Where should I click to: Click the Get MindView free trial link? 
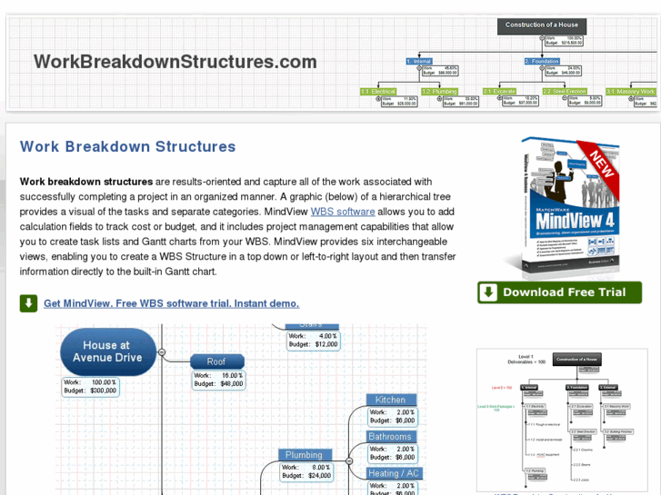tap(172, 303)
